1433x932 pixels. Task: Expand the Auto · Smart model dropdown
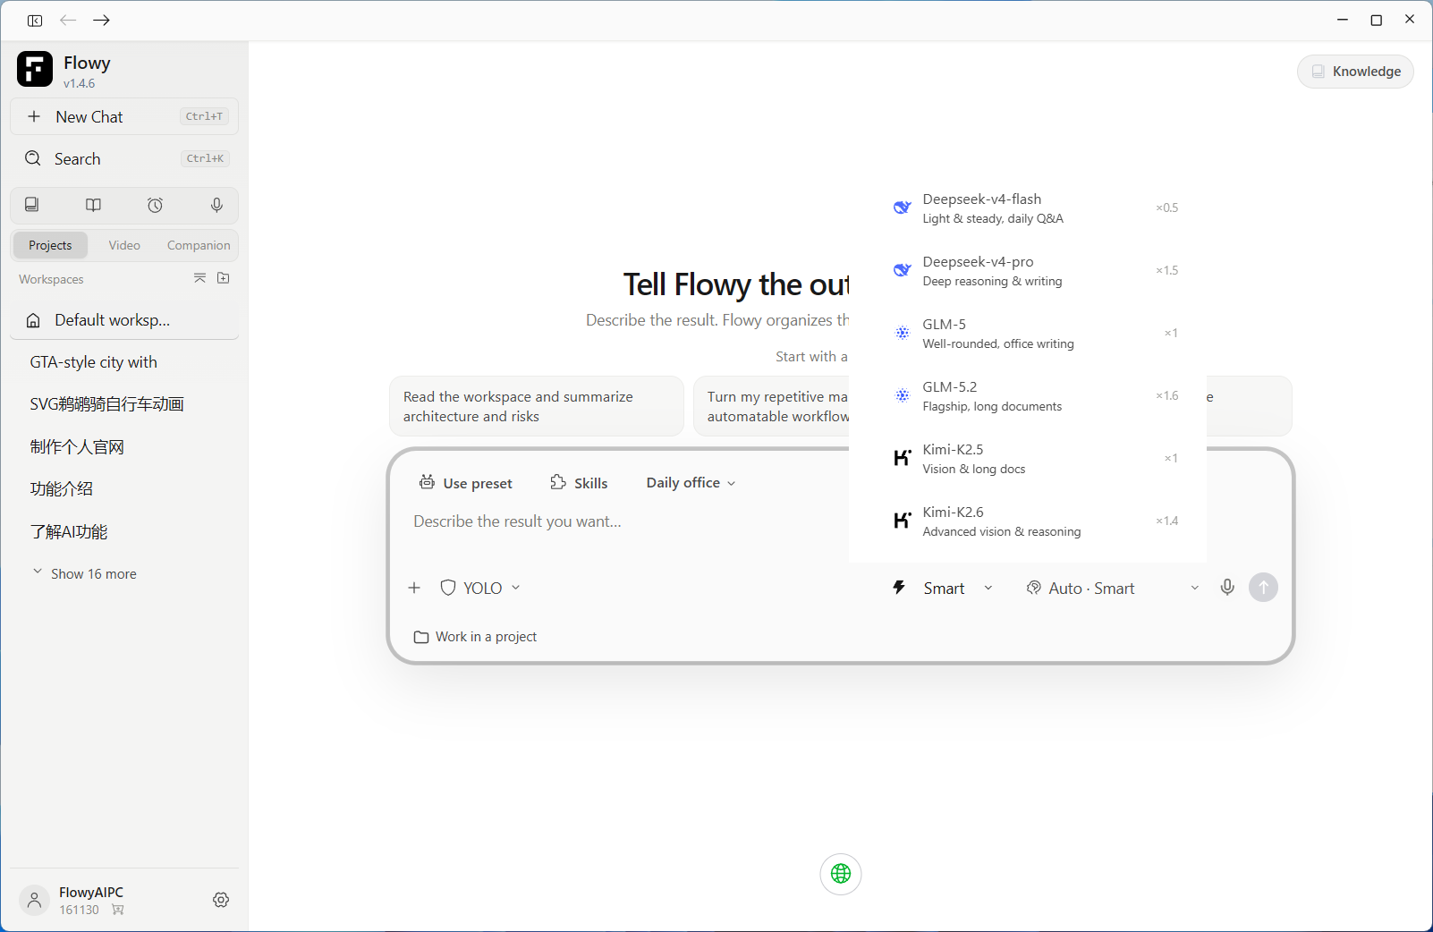click(1113, 588)
